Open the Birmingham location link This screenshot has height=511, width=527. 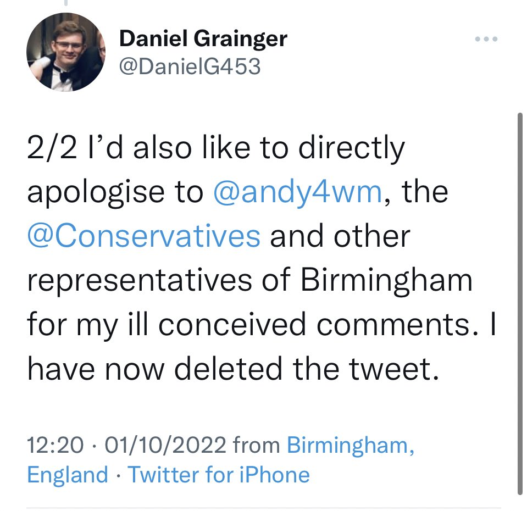pos(350,445)
